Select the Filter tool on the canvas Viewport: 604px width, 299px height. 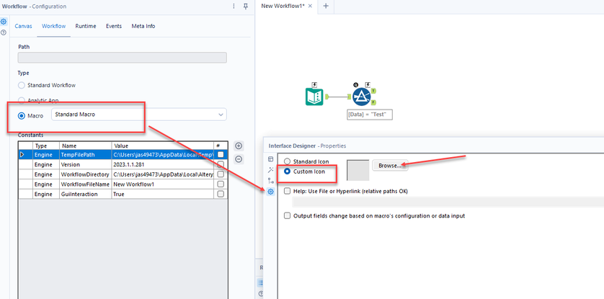(362, 97)
